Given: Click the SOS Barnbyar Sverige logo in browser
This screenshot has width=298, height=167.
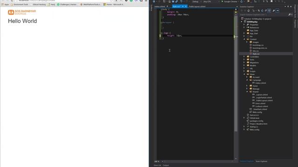Looking at the screenshot, I should 22,13.
